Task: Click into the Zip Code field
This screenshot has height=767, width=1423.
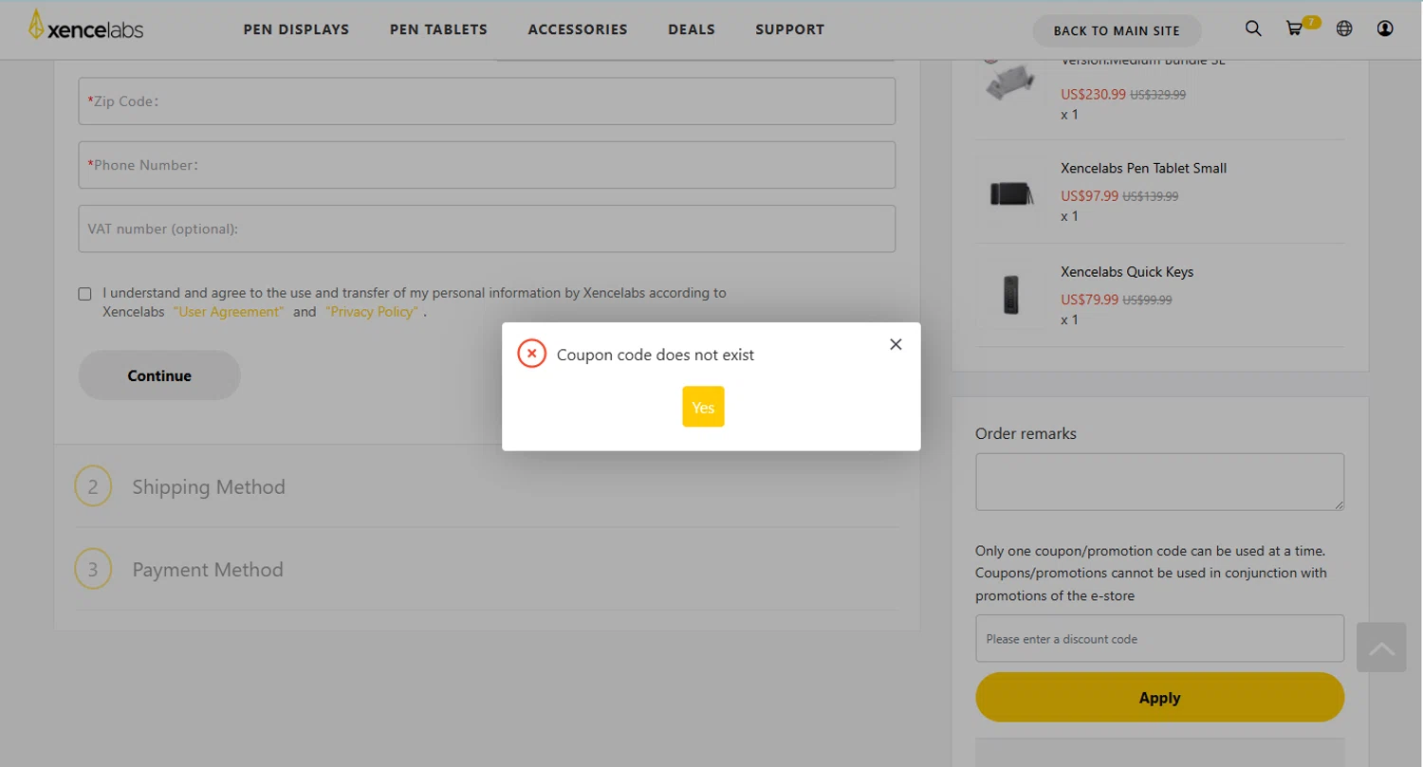Action: [487, 101]
